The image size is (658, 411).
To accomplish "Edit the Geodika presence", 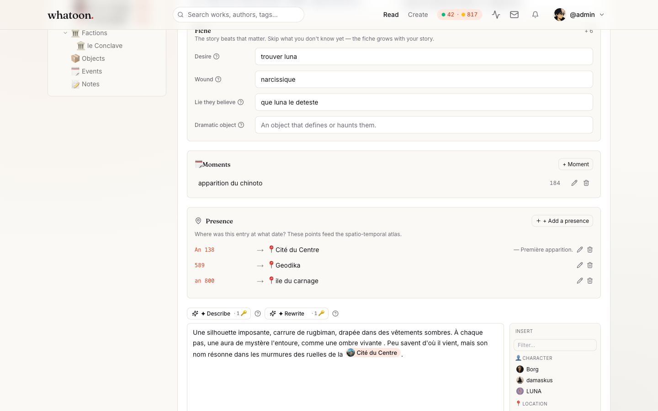I will (580, 265).
